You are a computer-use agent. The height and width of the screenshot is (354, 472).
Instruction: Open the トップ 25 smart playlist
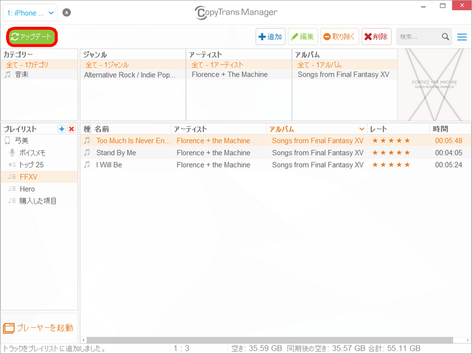point(39,165)
